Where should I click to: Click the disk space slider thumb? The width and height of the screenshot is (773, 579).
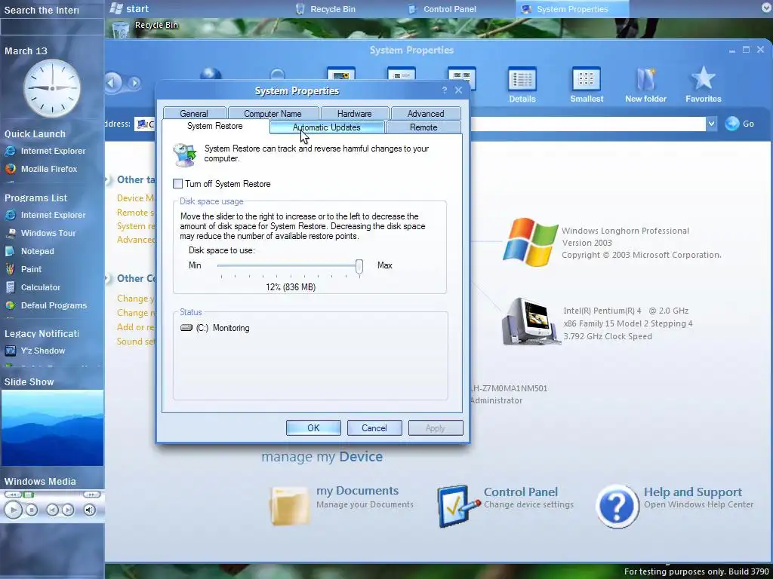tap(359, 266)
